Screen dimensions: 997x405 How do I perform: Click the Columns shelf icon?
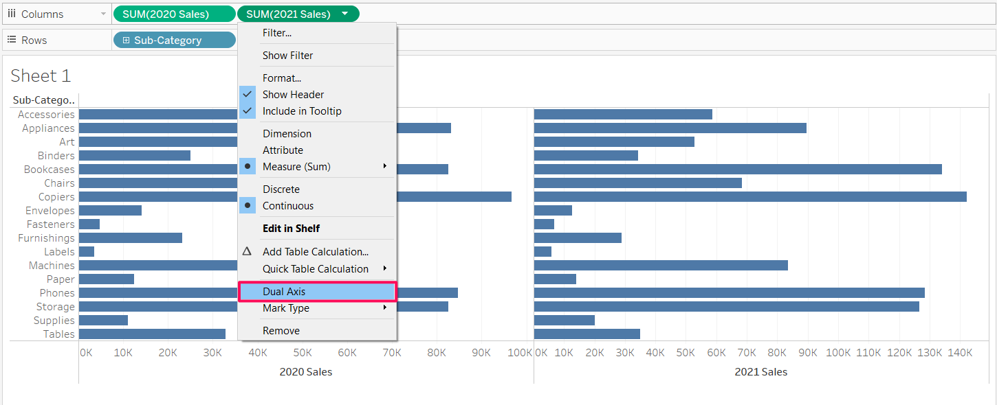pos(12,14)
